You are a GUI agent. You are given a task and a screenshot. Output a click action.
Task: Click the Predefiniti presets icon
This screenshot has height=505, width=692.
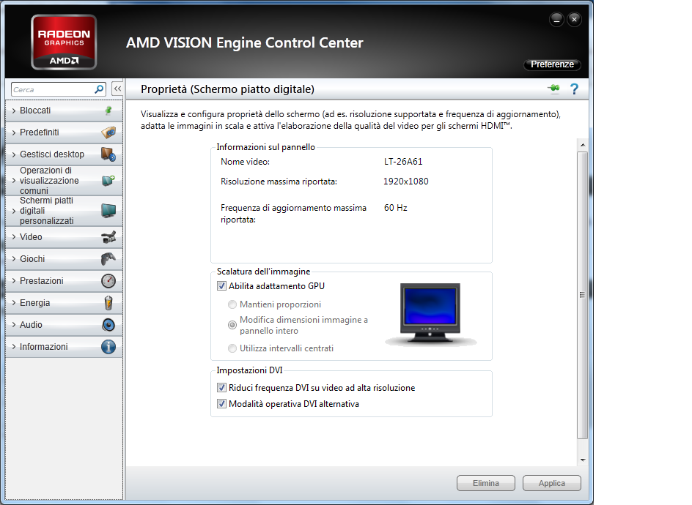[108, 132]
